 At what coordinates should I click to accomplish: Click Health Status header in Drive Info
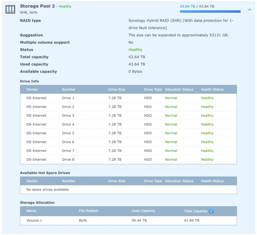(212, 89)
